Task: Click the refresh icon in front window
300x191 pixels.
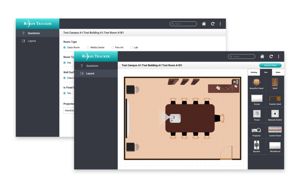Action: click(x=271, y=56)
